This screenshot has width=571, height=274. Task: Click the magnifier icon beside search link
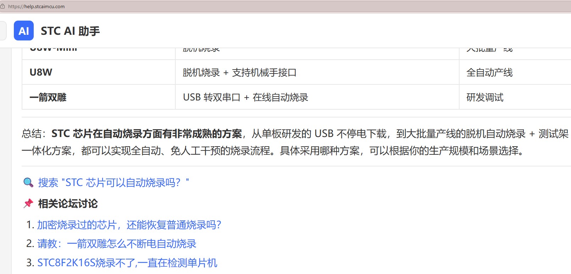click(x=28, y=182)
